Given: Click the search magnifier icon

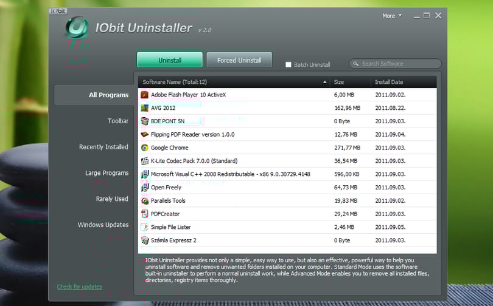Looking at the screenshot, I should point(355,64).
